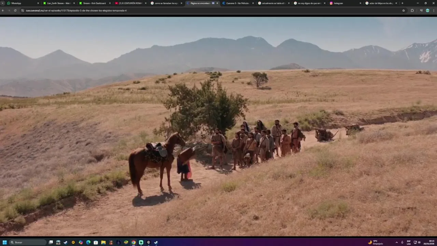
Task: Reload the current page
Action: click(x=15, y=11)
